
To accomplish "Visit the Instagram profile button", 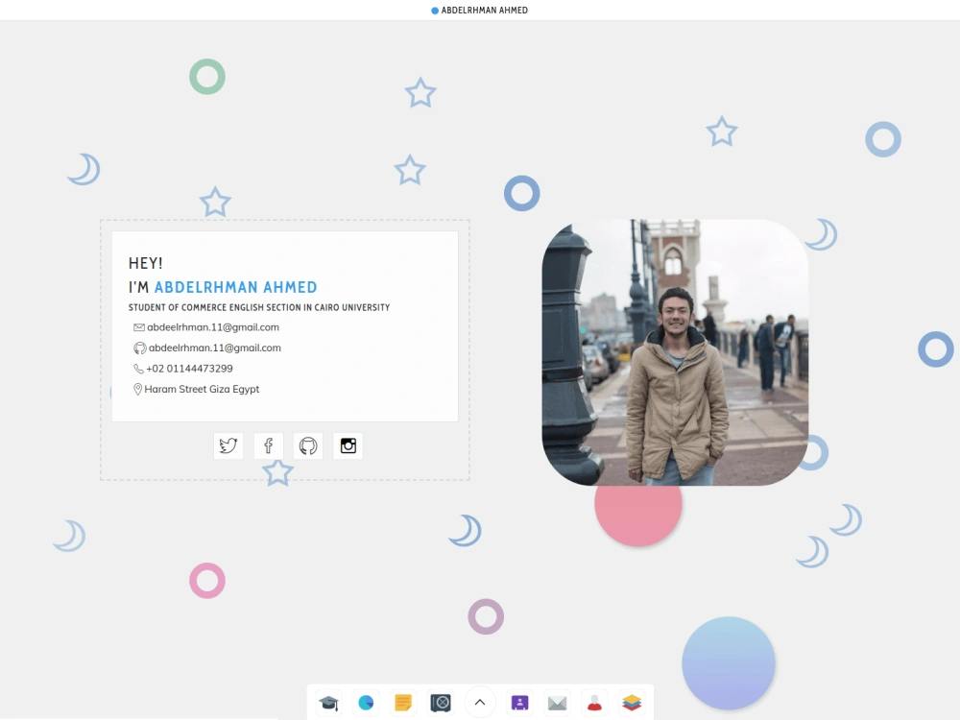I will (348, 445).
